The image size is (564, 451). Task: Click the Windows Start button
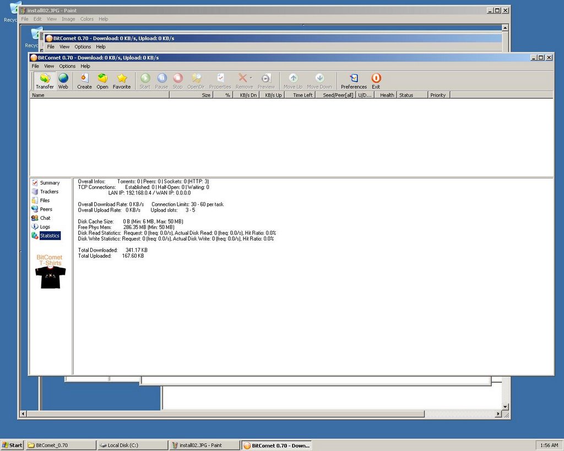[12, 445]
